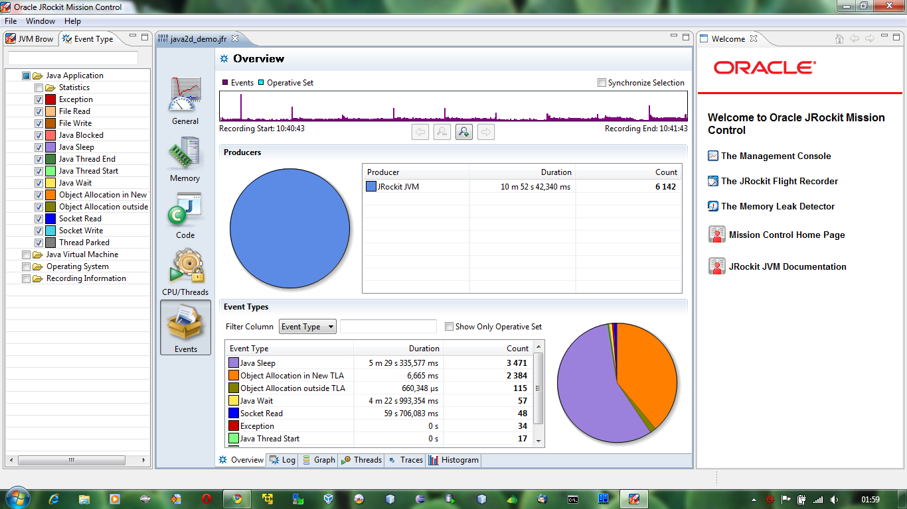Click the Java Thread End color swatch
Screen dimensions: 907x509
pos(50,159)
